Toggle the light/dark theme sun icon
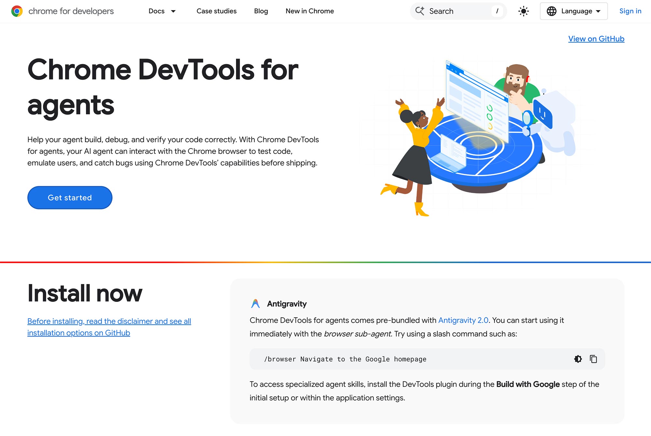651x436 pixels. [523, 11]
